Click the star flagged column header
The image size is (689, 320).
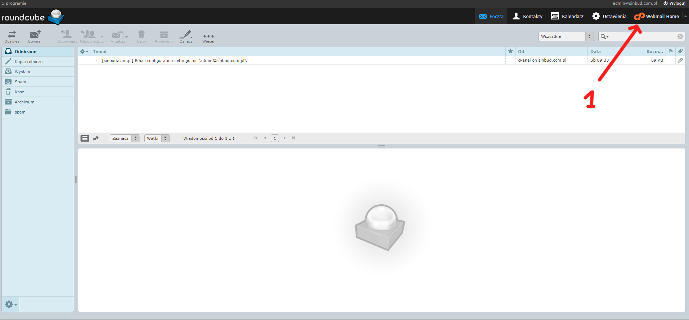(x=510, y=51)
